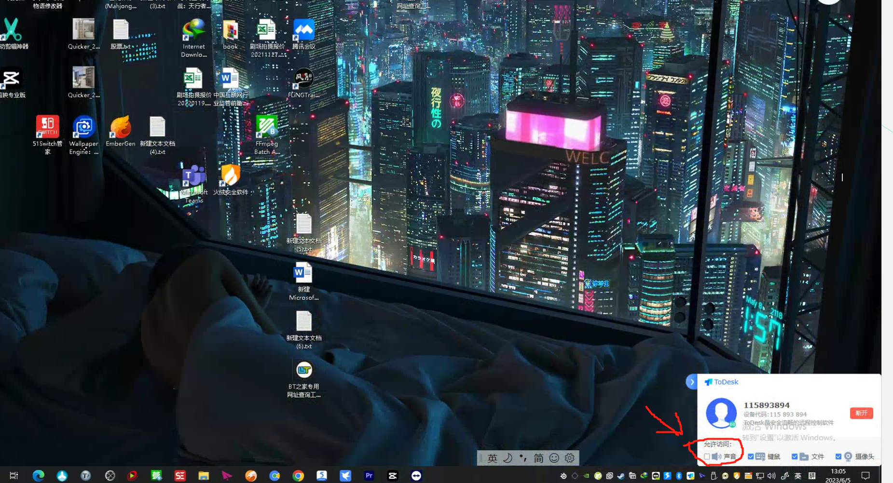The width and height of the screenshot is (893, 483).
Task: Open the IME settings gear
Action: [x=570, y=458]
